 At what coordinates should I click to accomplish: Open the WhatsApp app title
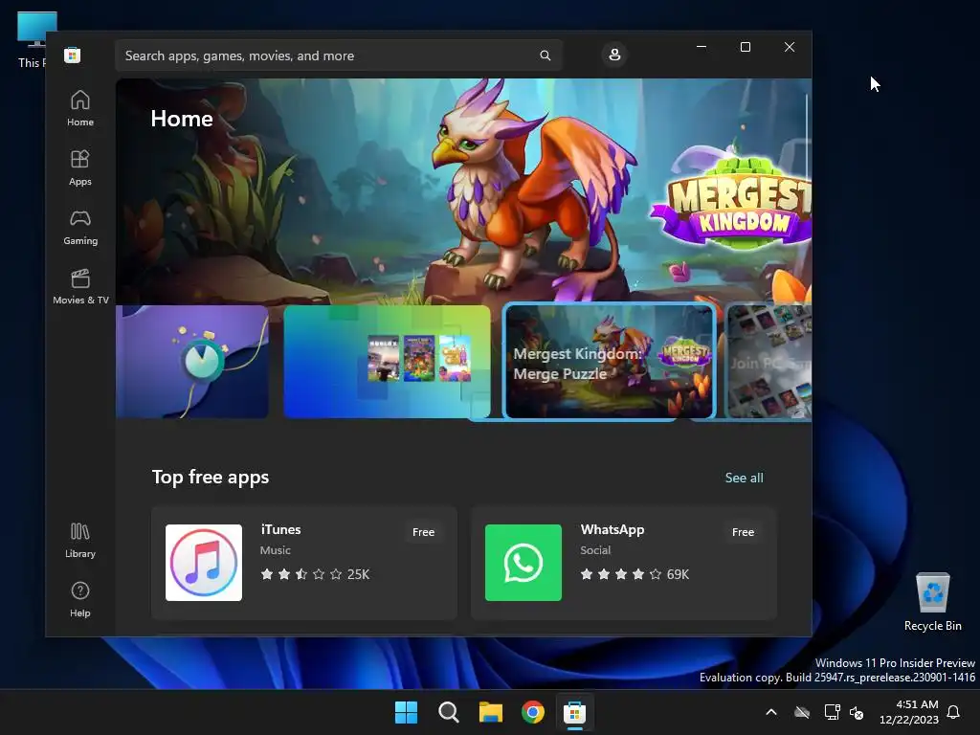click(612, 529)
